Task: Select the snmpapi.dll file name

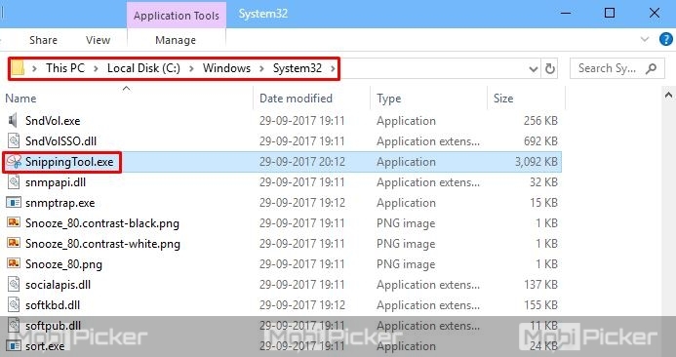Action: coord(56,182)
